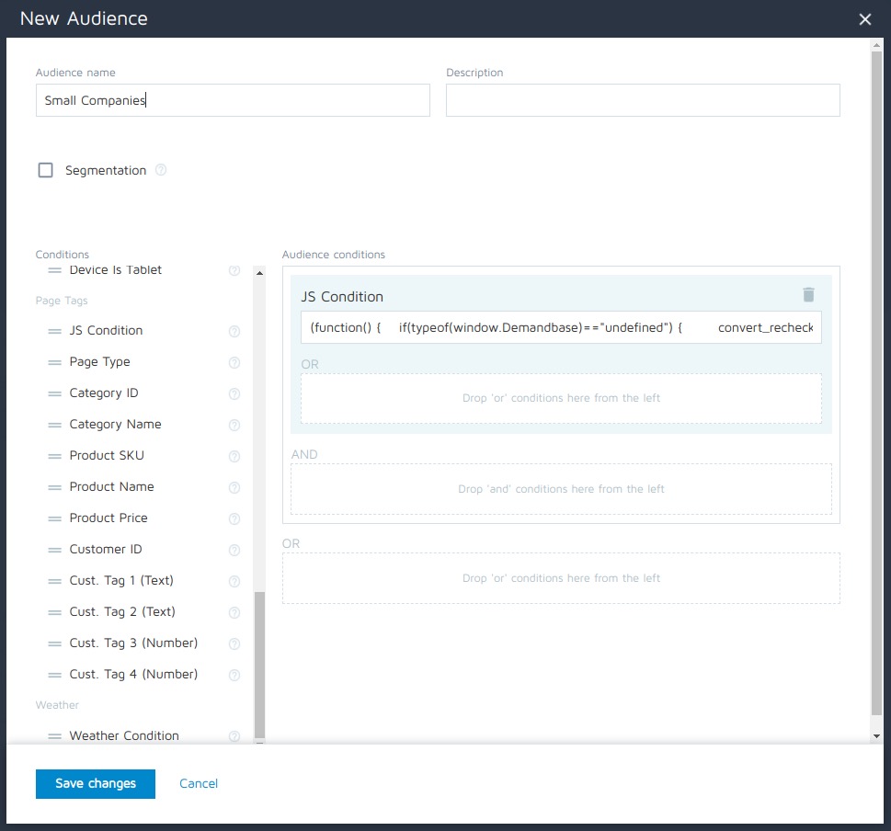The image size is (891, 831).
Task: Click the drag handle beside Device Is Tablet
Action: coord(55,269)
